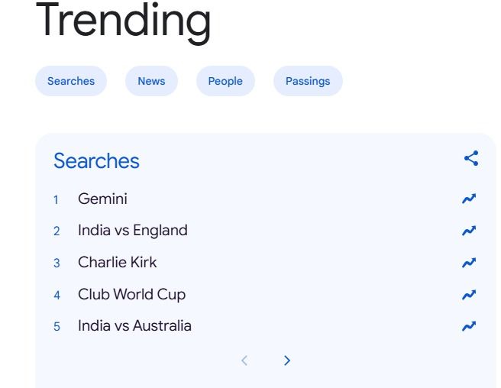Click trending arrow icon beside India vs Australia
Screen dimensions: 501x388
[x=469, y=326]
